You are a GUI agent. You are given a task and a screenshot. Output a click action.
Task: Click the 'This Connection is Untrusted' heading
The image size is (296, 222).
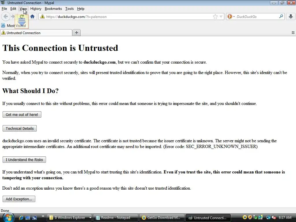click(x=60, y=48)
